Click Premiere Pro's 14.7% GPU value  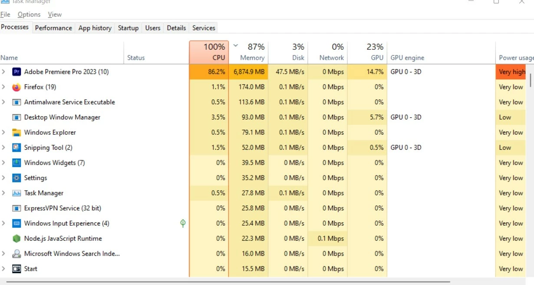(x=367, y=72)
